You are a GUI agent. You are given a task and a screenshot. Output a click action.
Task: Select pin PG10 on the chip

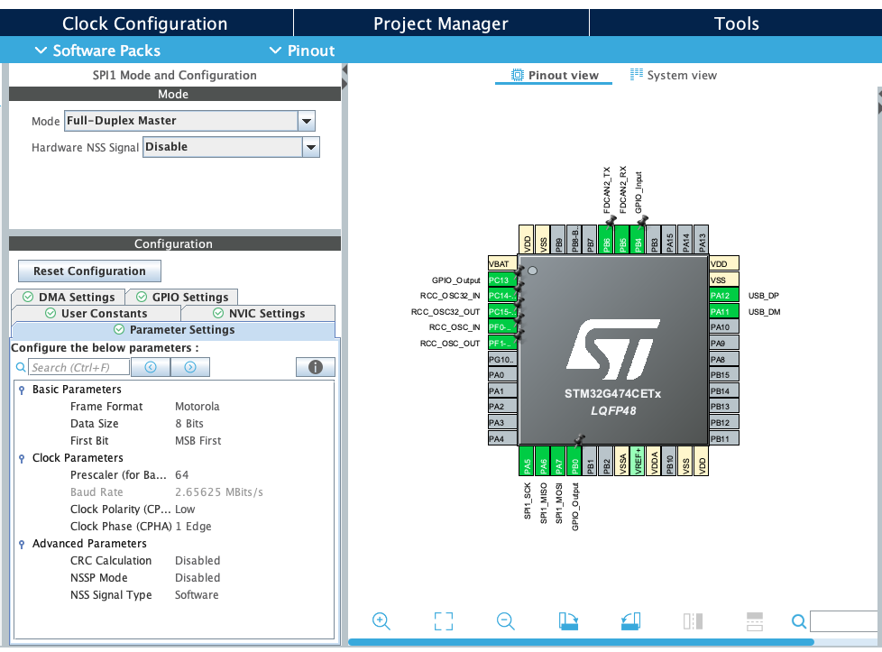[x=502, y=359]
